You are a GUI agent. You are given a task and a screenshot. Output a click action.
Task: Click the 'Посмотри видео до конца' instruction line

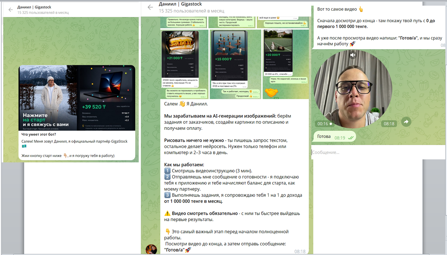tap(225, 244)
